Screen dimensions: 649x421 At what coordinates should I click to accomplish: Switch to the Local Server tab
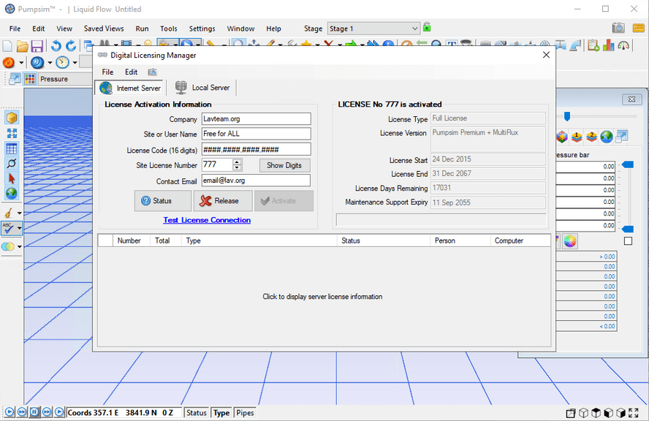click(x=202, y=87)
